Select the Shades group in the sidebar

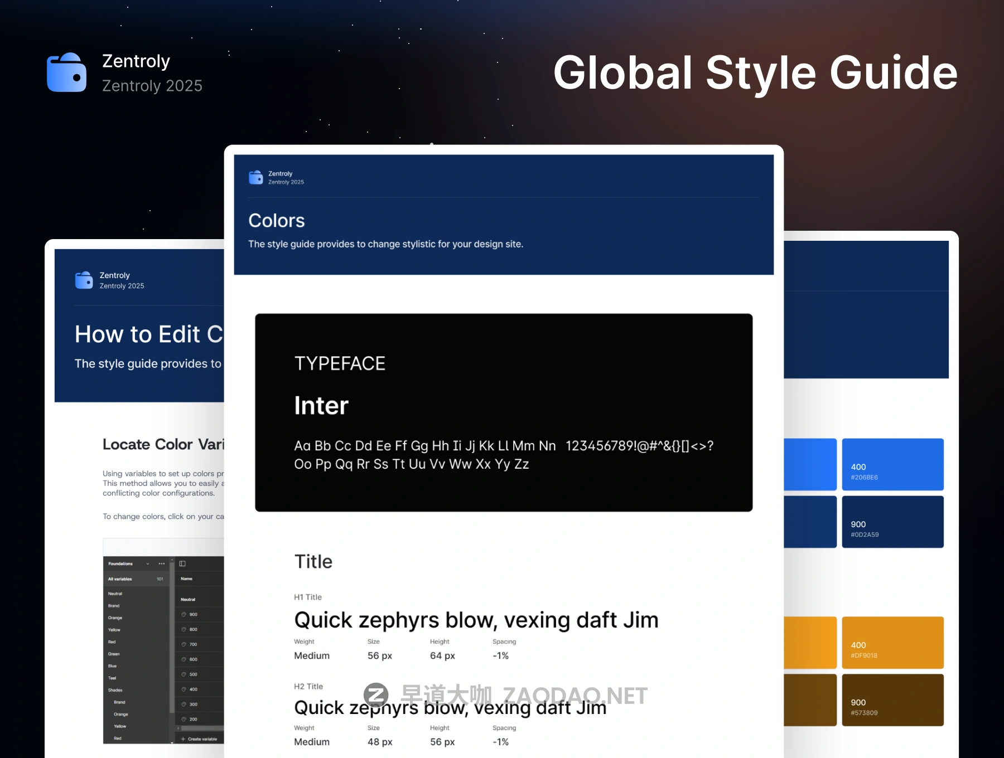click(x=115, y=690)
